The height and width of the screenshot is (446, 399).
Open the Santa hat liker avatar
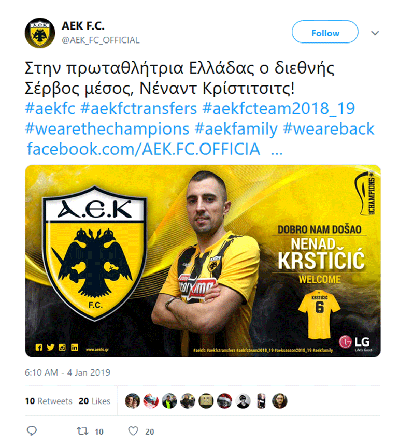coord(224,401)
